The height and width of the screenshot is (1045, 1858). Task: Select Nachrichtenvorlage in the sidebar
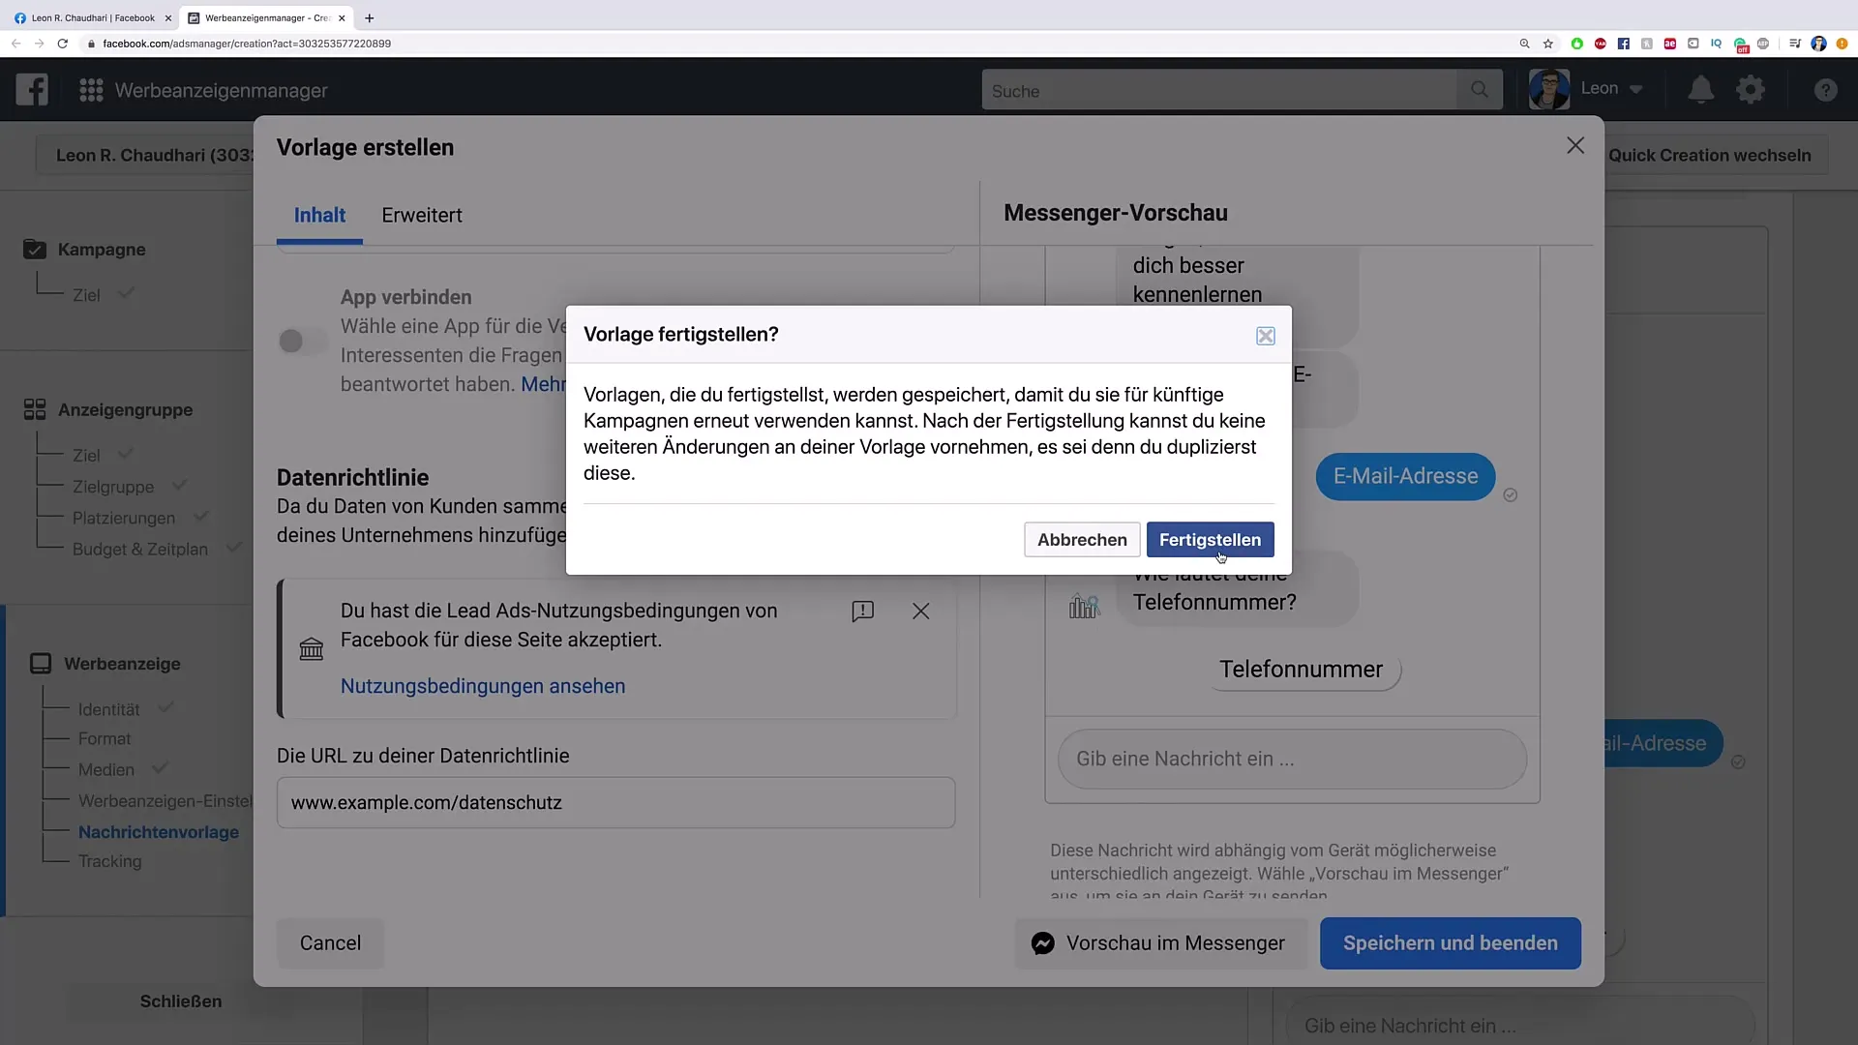(x=159, y=832)
